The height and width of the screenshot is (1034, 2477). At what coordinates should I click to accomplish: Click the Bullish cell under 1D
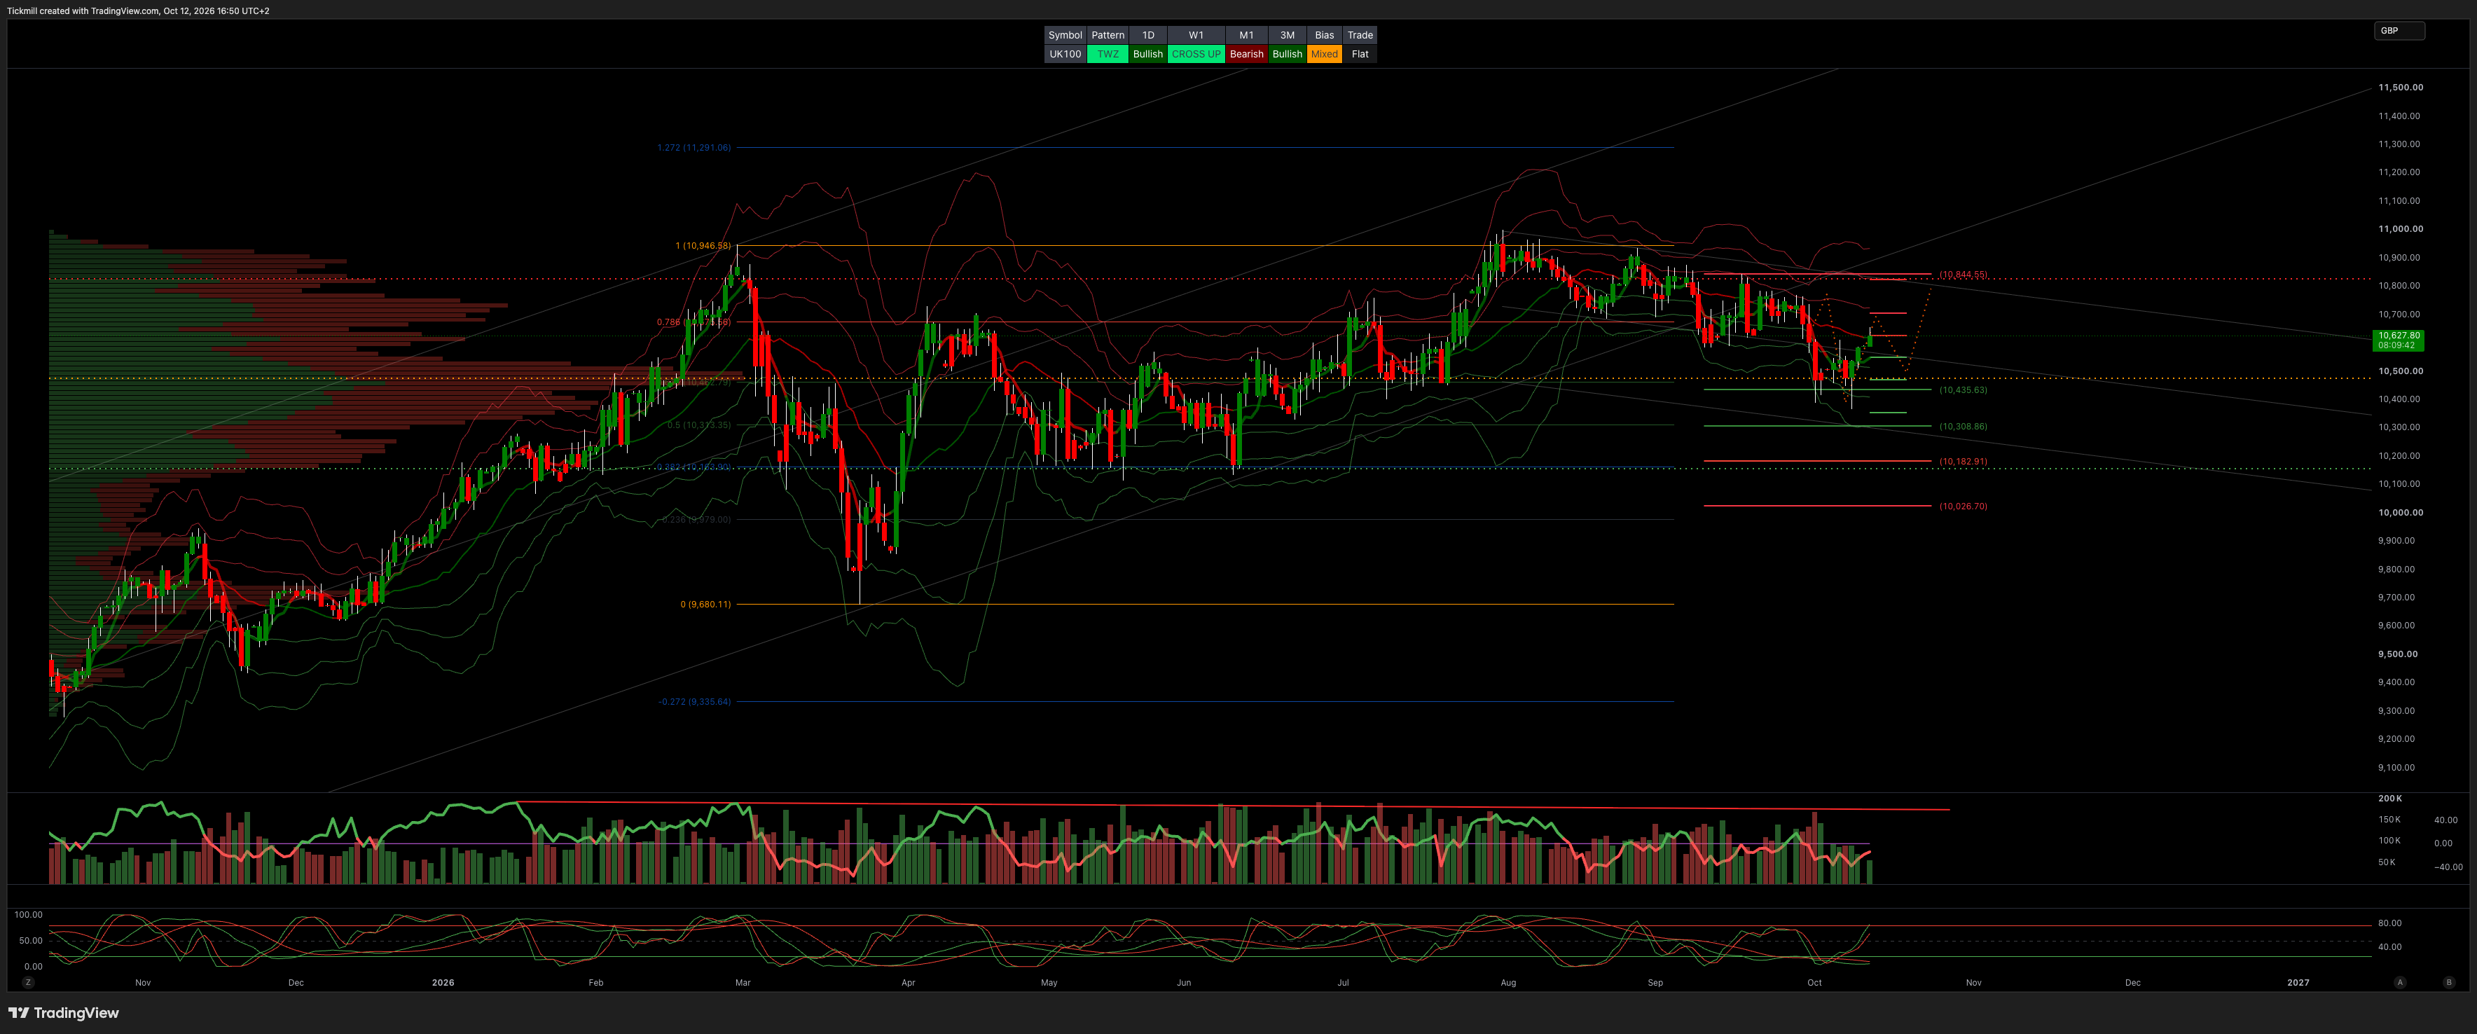[1147, 54]
